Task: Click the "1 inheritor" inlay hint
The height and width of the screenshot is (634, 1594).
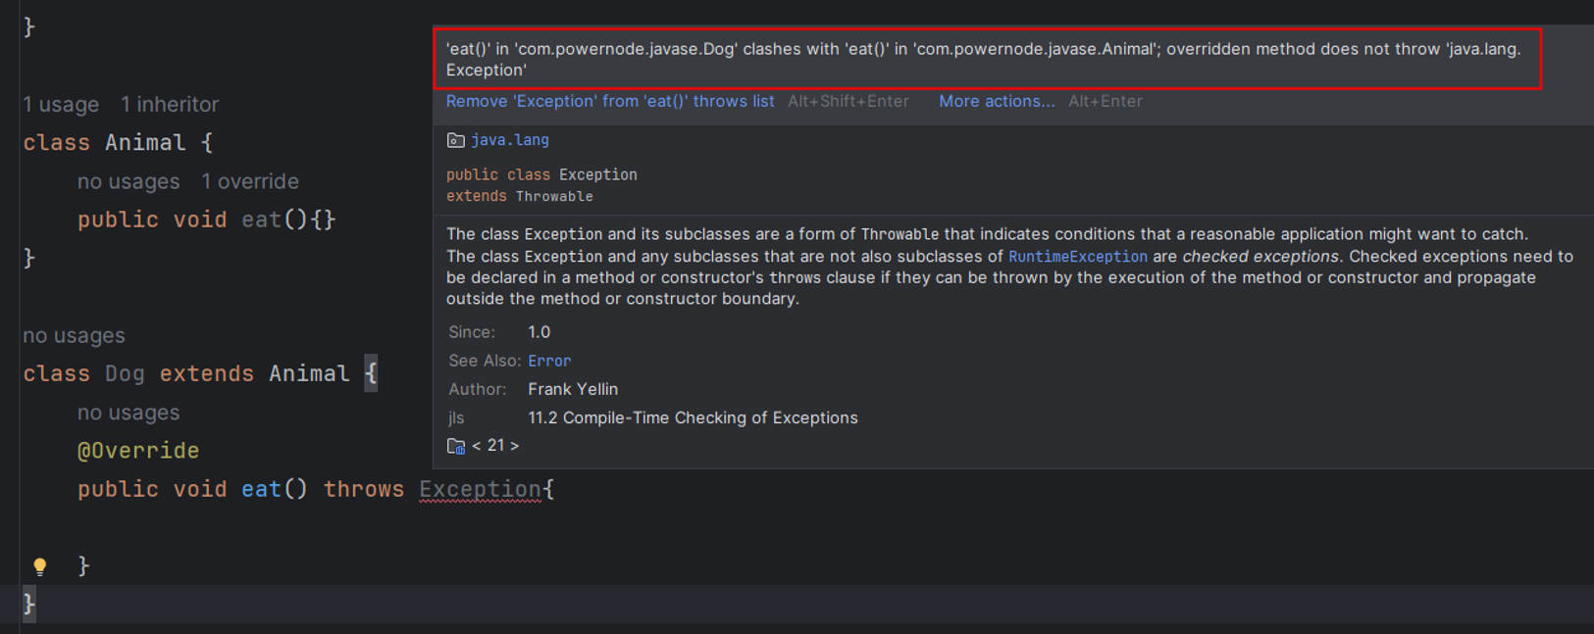Action: coord(170,104)
